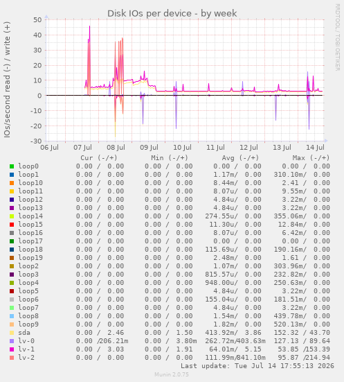Image resolution: width=344 pixels, height=382 pixels.
Task: Click the lv-0 purple legend swatch
Action: tap(12, 341)
